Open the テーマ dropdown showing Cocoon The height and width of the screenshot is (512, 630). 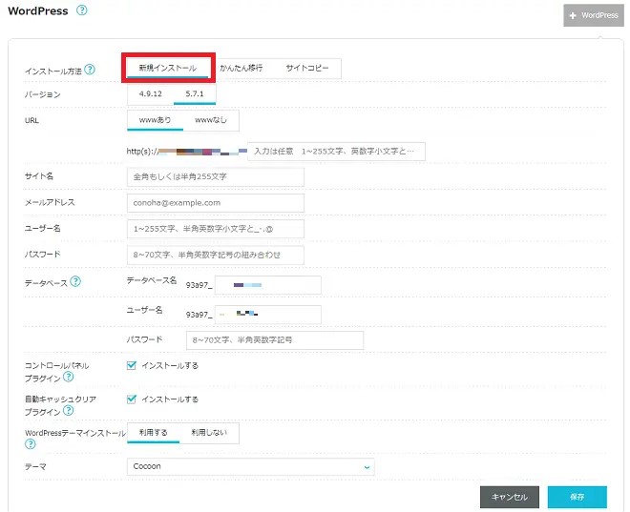pyautogui.click(x=251, y=466)
